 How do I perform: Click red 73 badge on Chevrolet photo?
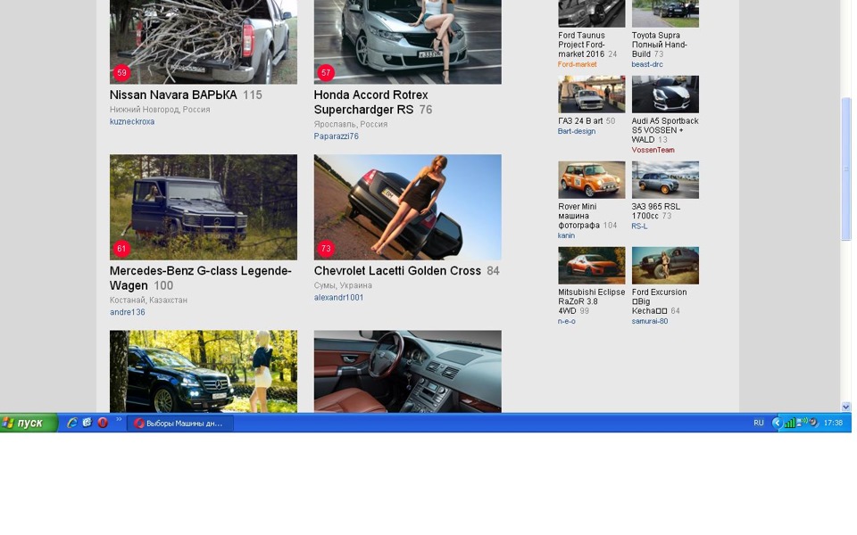(x=326, y=249)
